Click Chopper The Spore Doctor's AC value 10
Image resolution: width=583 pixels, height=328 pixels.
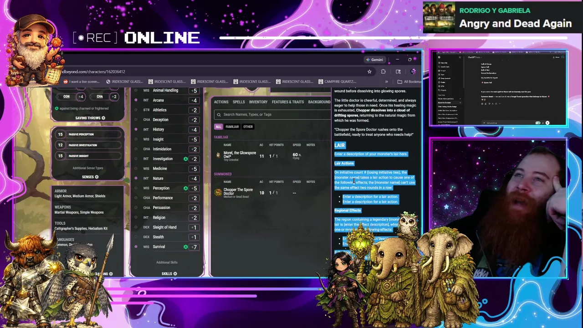point(261,193)
